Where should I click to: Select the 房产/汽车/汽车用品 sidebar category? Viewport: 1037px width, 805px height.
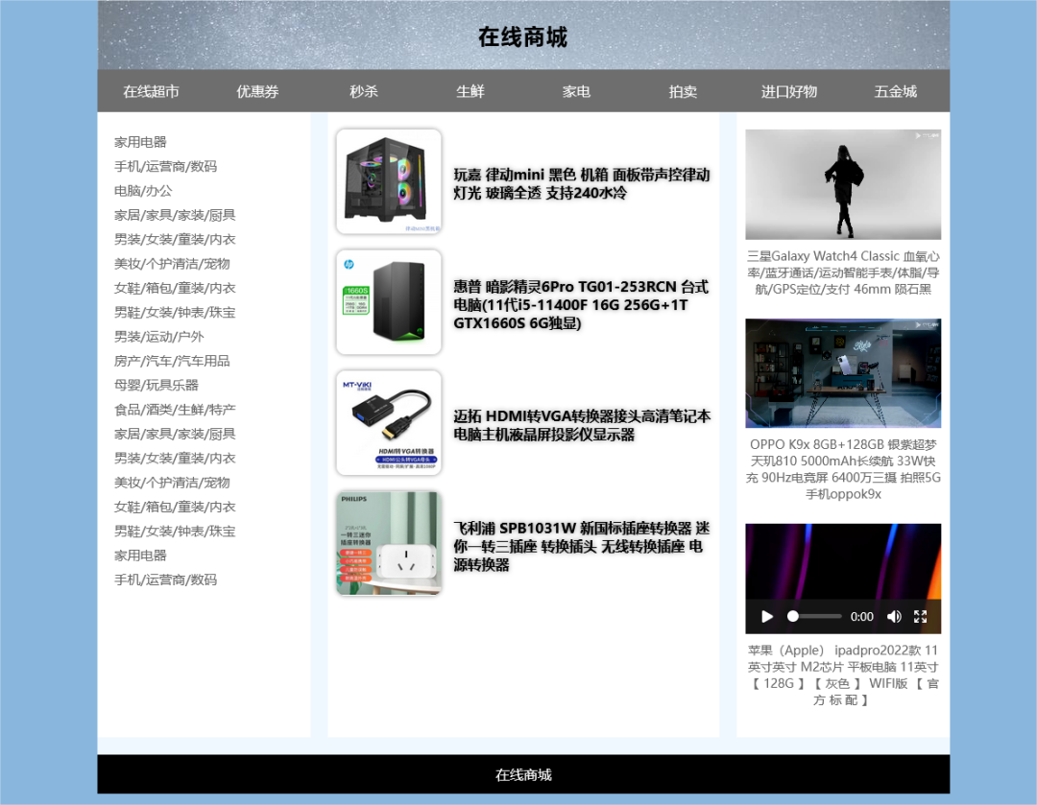tap(172, 361)
